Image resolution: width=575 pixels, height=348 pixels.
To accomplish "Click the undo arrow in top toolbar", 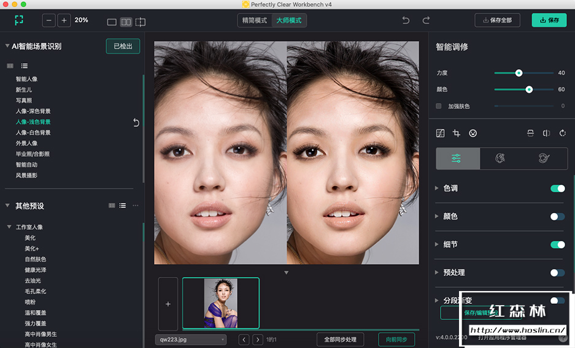I will pyautogui.click(x=406, y=20).
